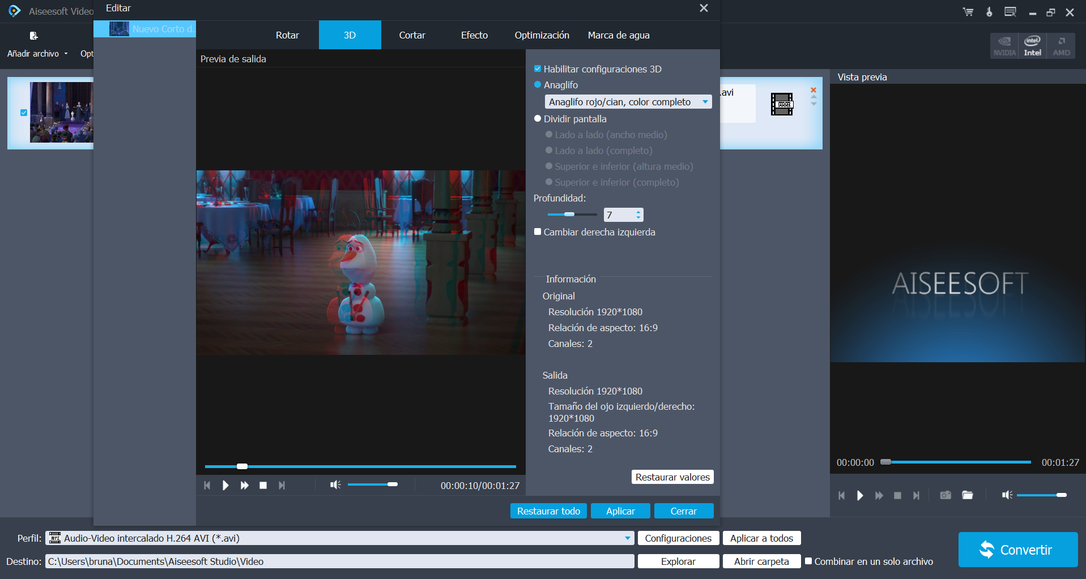This screenshot has width=1086, height=579.
Task: Skip to next frame in output preview
Action: pos(282,485)
